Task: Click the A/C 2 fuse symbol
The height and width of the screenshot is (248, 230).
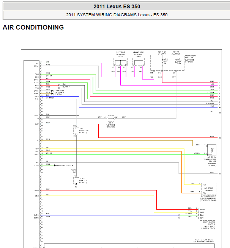Action: click(x=162, y=61)
